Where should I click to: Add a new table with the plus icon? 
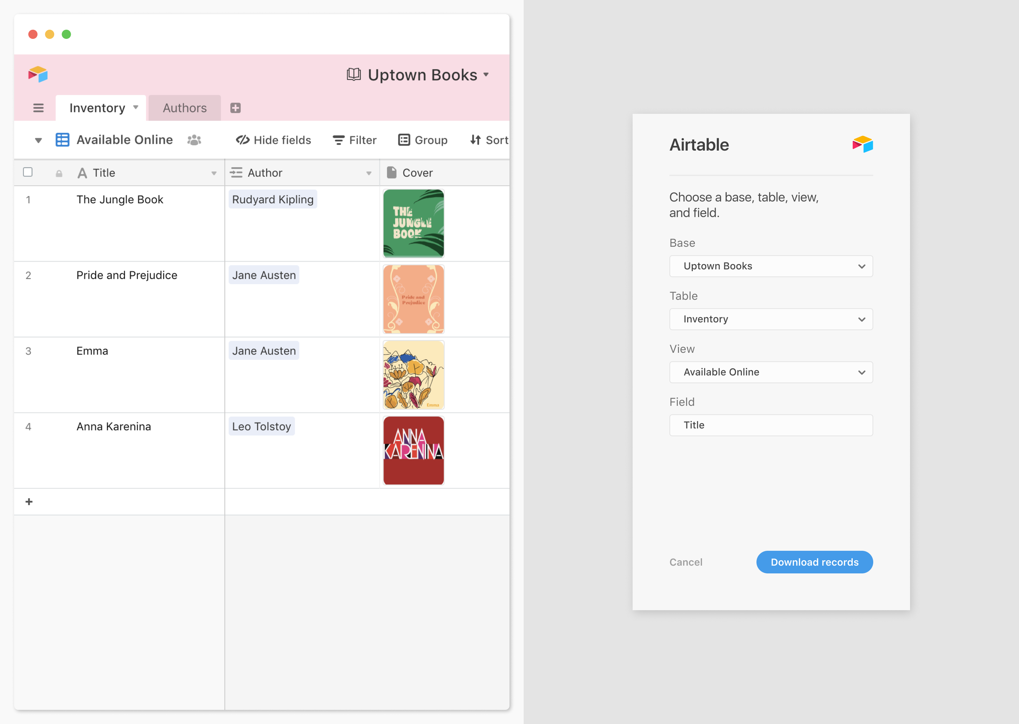[x=236, y=108]
